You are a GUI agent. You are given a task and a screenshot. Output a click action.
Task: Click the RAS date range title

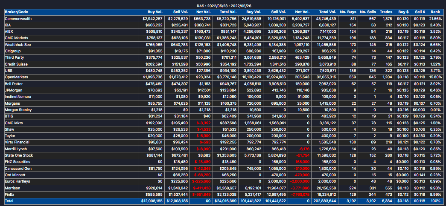click(223, 6)
